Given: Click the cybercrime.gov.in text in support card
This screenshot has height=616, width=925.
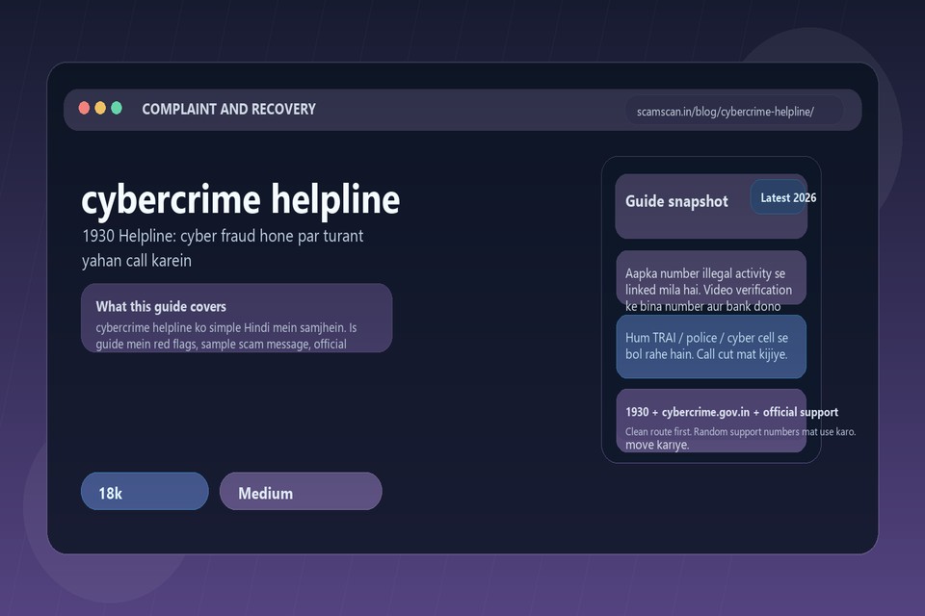Looking at the screenshot, I should click(x=698, y=411).
